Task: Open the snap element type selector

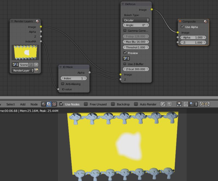Action: pyautogui.click(x=193, y=104)
